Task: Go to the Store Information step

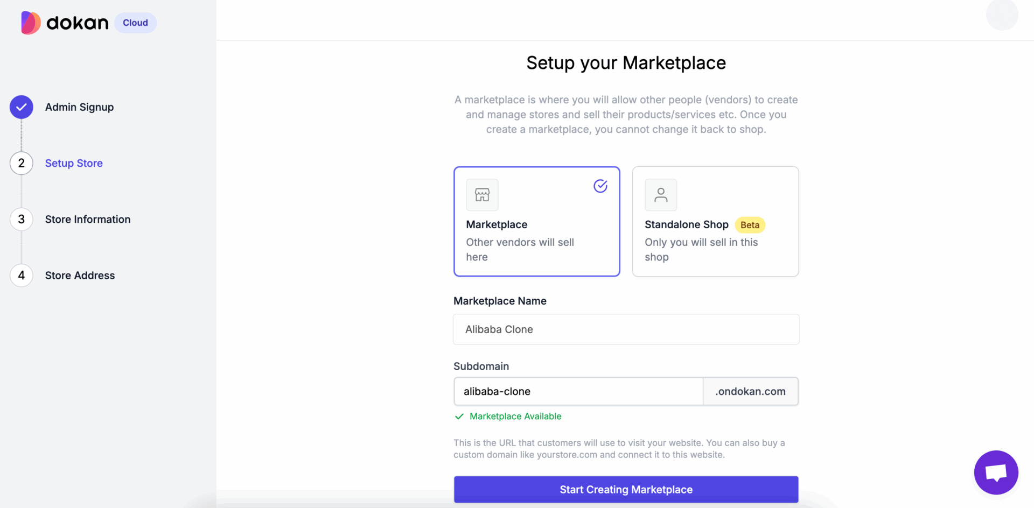Action: [88, 219]
